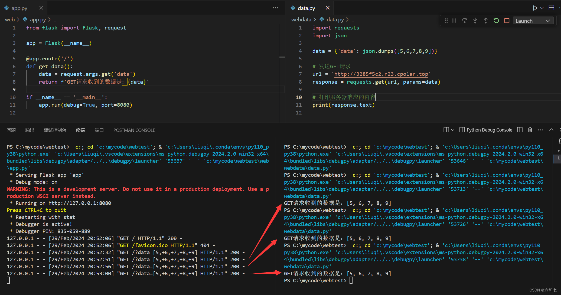Pause the debug session
This screenshot has height=295, width=561.
(x=454, y=21)
